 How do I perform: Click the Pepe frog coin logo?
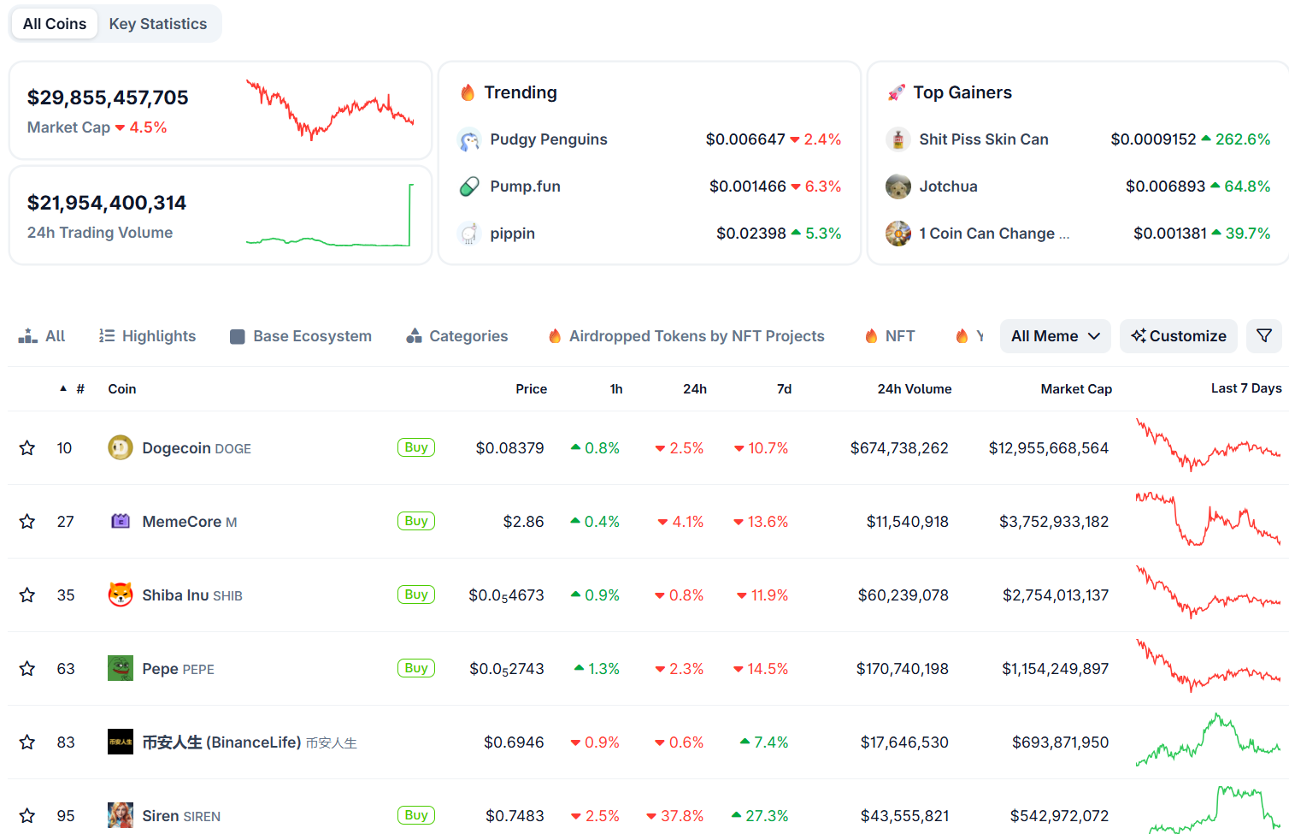click(121, 668)
